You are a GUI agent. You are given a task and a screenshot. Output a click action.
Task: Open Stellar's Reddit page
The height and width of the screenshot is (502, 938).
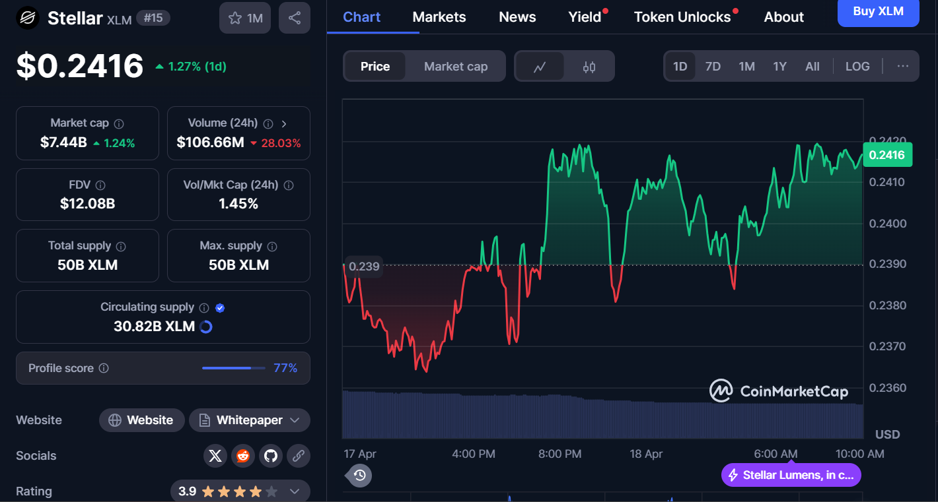(x=242, y=456)
